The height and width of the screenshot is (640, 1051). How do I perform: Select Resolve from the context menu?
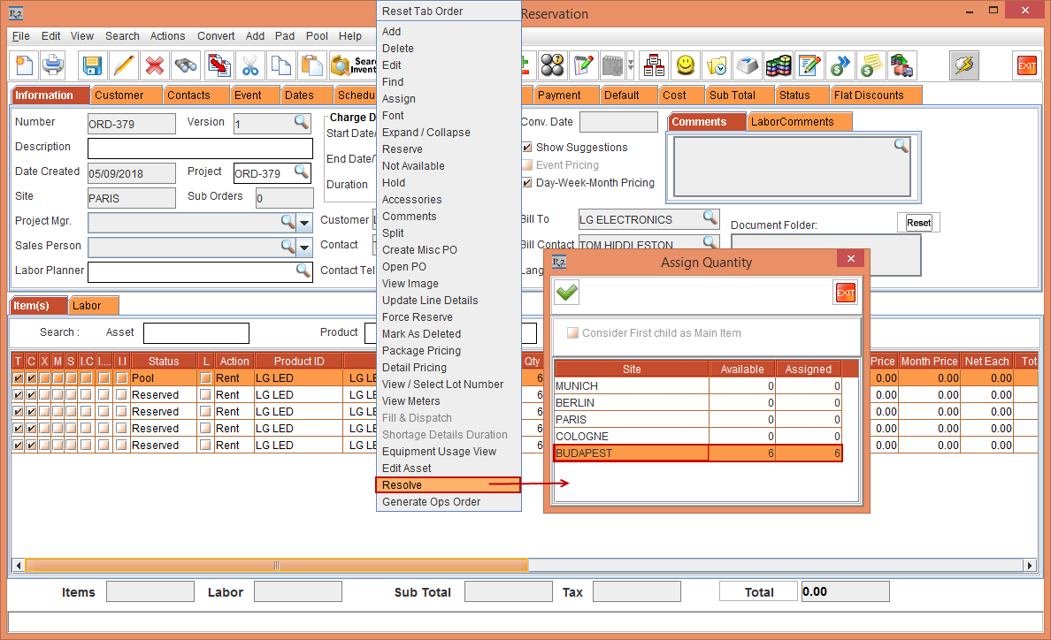pyautogui.click(x=403, y=485)
